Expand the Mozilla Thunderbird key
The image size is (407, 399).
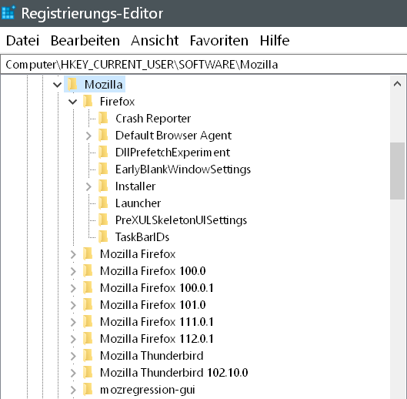pos(73,356)
